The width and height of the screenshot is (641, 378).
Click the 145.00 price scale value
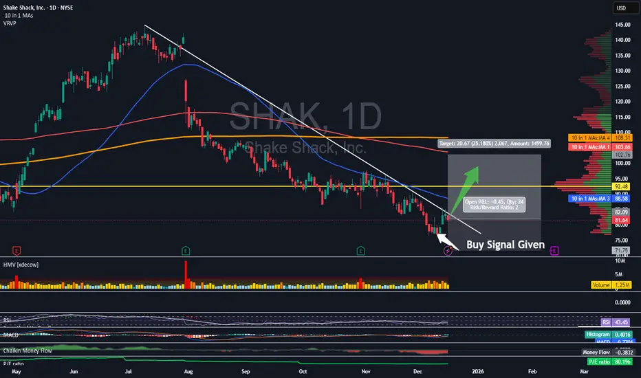(622, 25)
